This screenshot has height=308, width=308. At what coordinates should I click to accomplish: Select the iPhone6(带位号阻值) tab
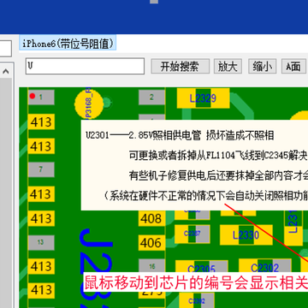(x=68, y=43)
